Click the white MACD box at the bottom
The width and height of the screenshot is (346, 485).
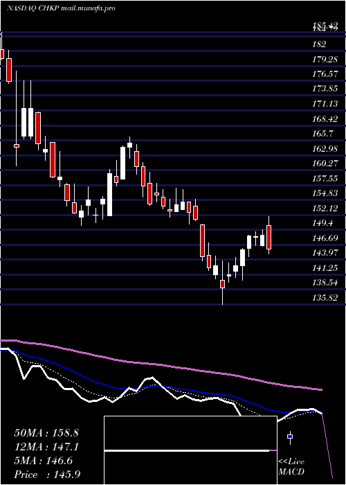click(x=190, y=450)
